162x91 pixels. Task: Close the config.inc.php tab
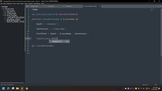tap(46, 6)
